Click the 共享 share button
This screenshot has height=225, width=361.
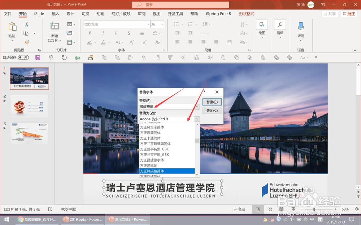(330, 14)
